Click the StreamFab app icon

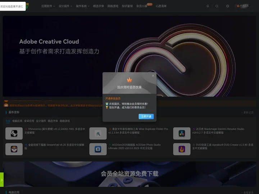[14, 149]
